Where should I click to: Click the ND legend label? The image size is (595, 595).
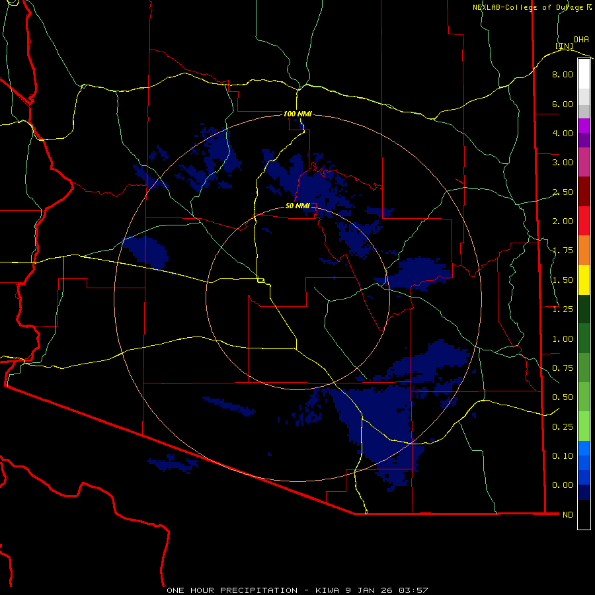click(x=568, y=515)
